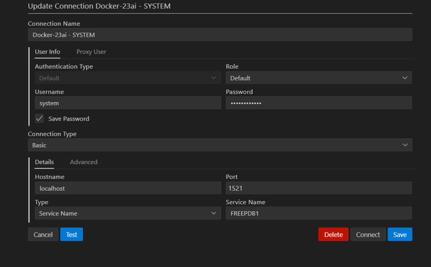431x267 pixels.
Task: Select the Details tab
Action: [44, 162]
